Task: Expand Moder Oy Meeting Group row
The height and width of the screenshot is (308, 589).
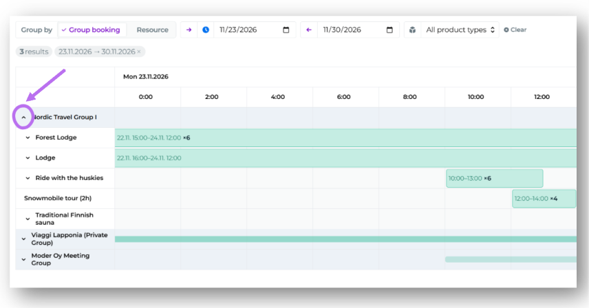Action: 23,259
